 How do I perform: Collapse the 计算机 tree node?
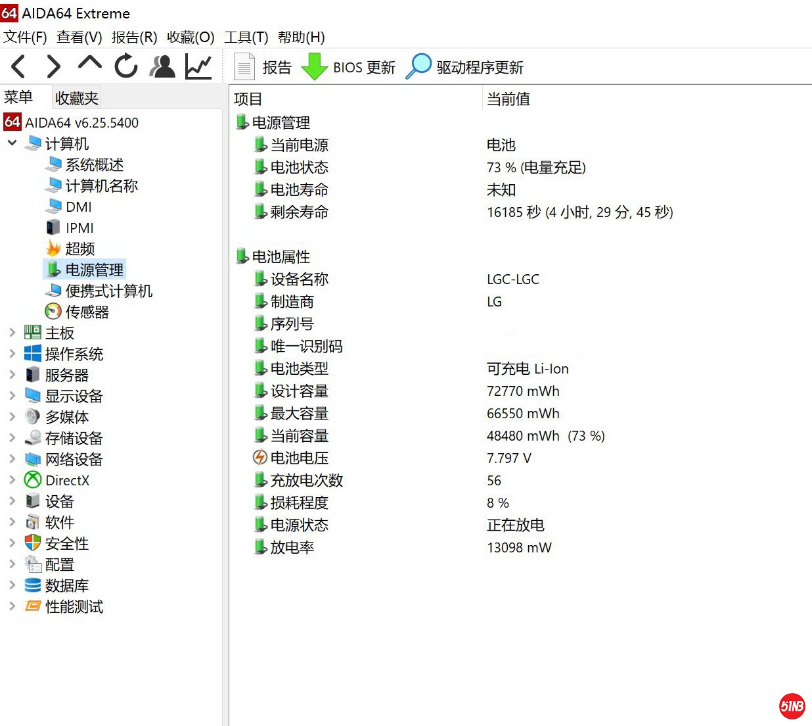coord(12,143)
